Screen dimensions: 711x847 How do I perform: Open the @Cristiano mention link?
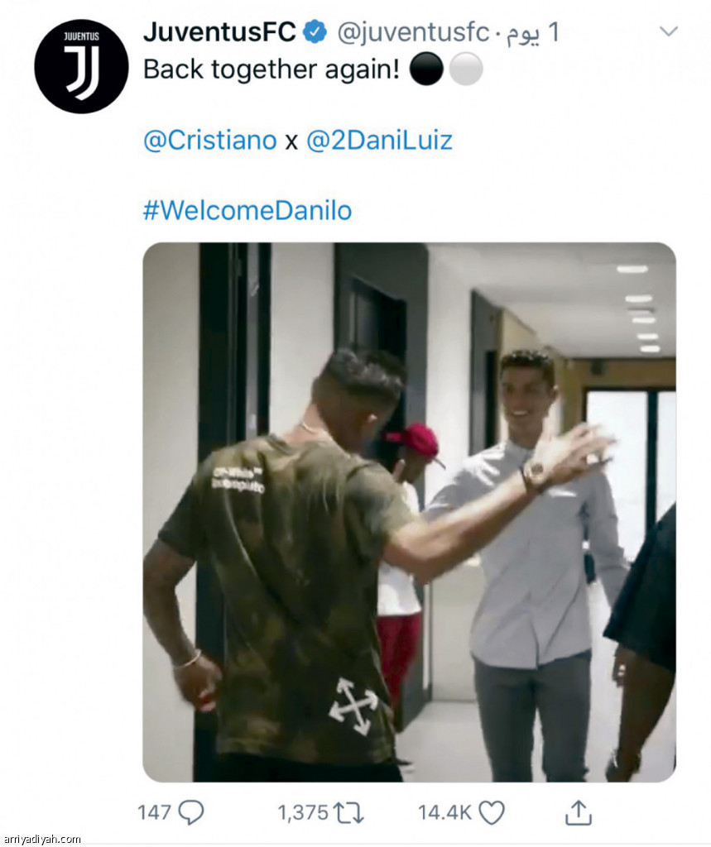(209, 141)
